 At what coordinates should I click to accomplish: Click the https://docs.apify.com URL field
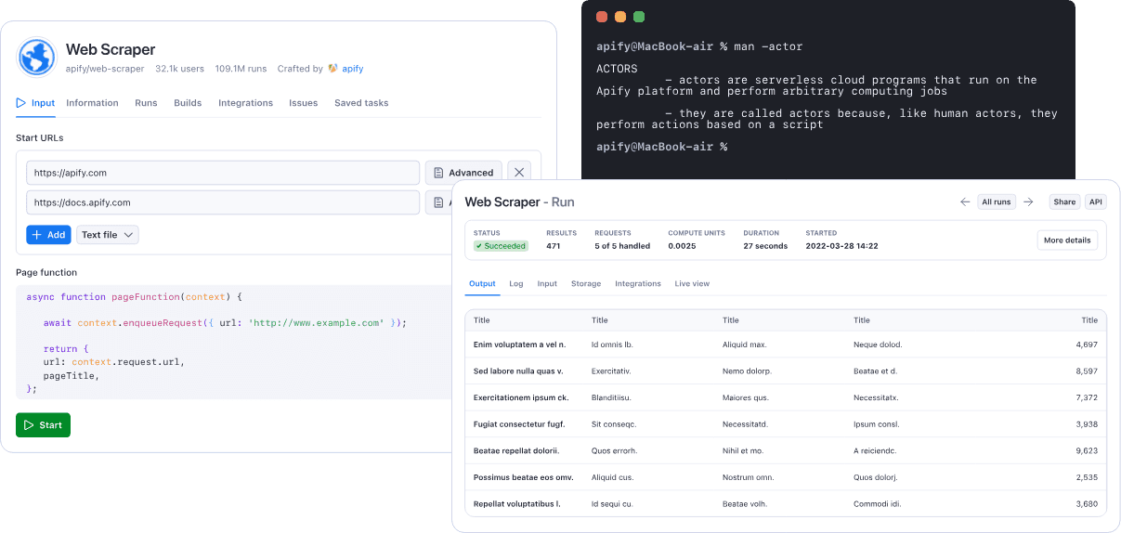(223, 202)
